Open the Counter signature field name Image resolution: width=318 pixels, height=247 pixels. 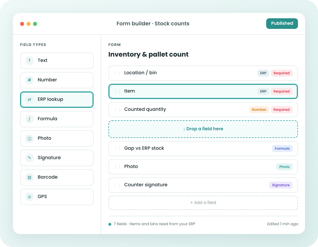(146, 185)
